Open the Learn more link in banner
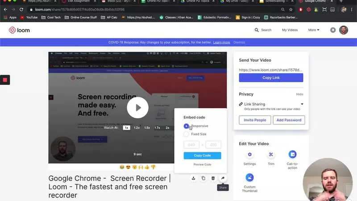Screen dimensions: 357x201 (221, 42)
